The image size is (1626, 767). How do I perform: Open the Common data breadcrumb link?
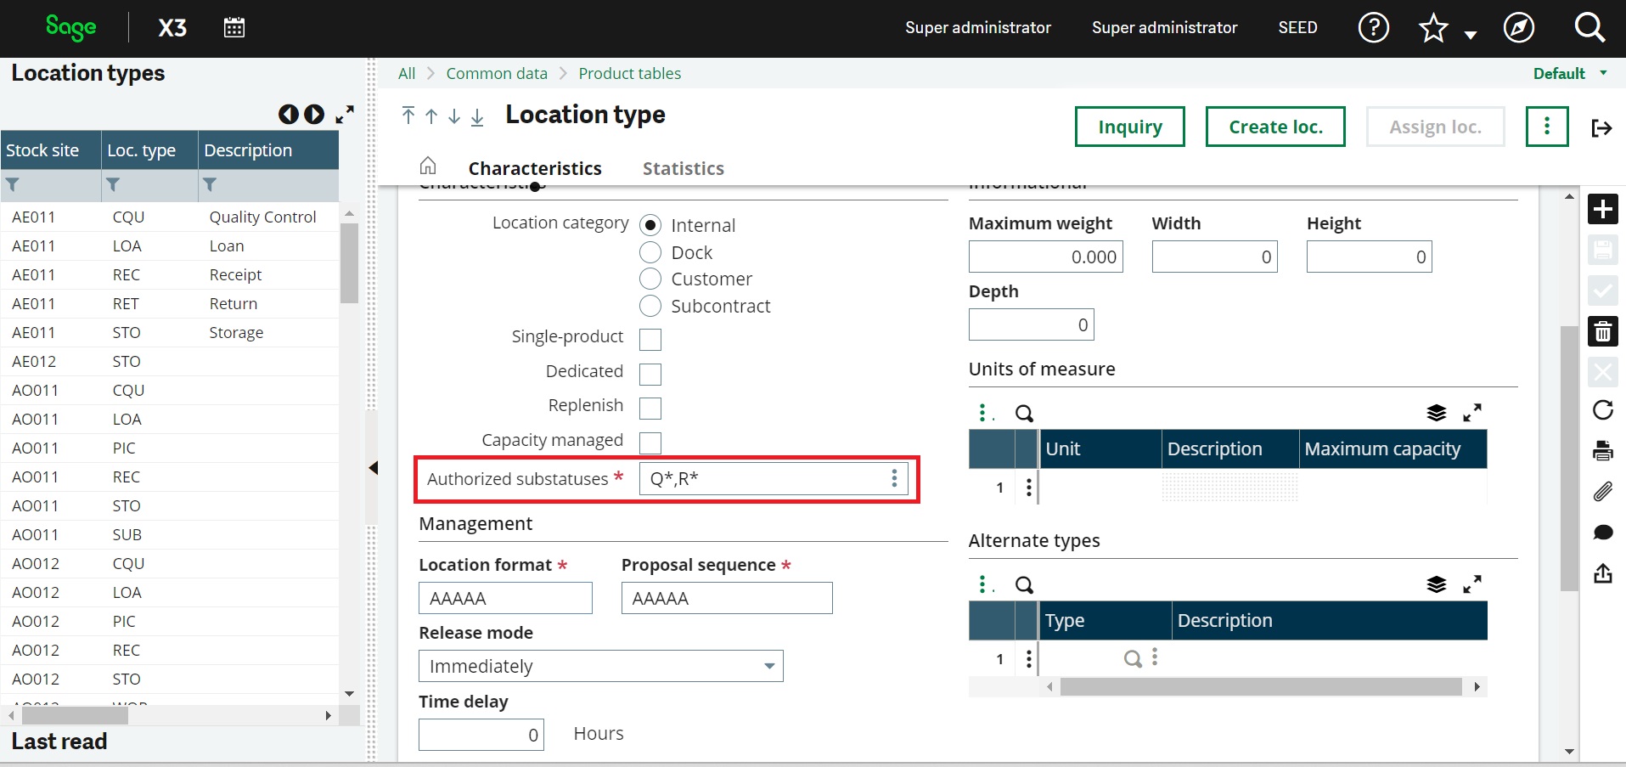(497, 73)
